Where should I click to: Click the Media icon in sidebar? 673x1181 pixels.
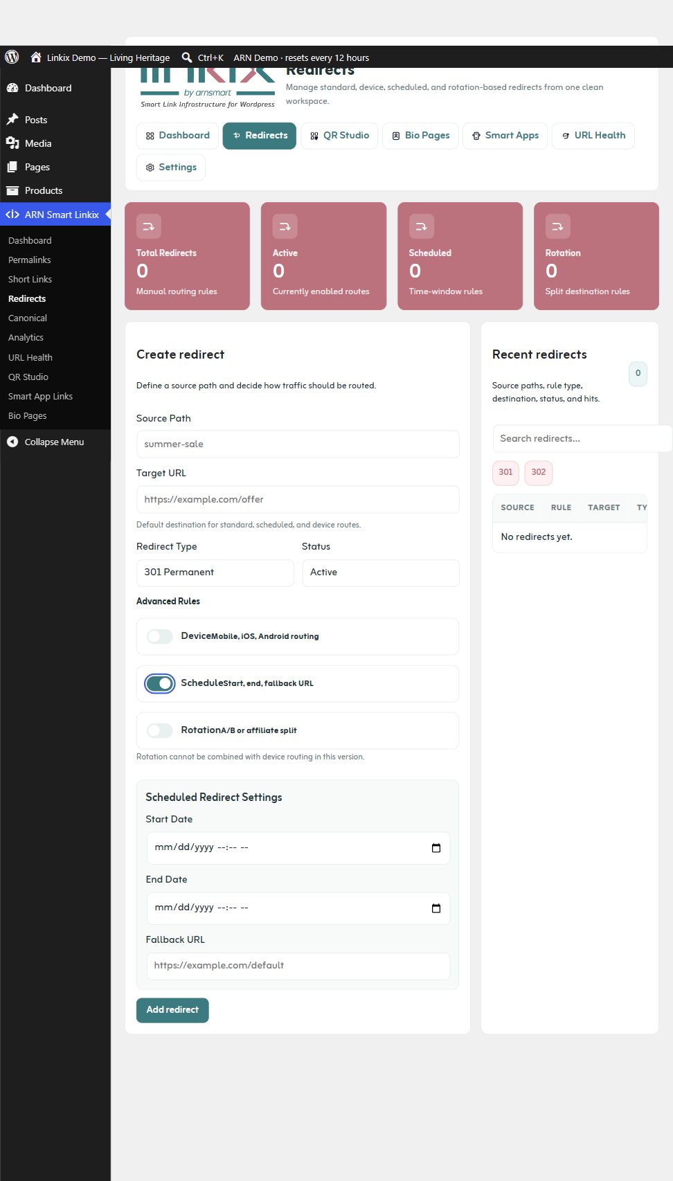12,143
